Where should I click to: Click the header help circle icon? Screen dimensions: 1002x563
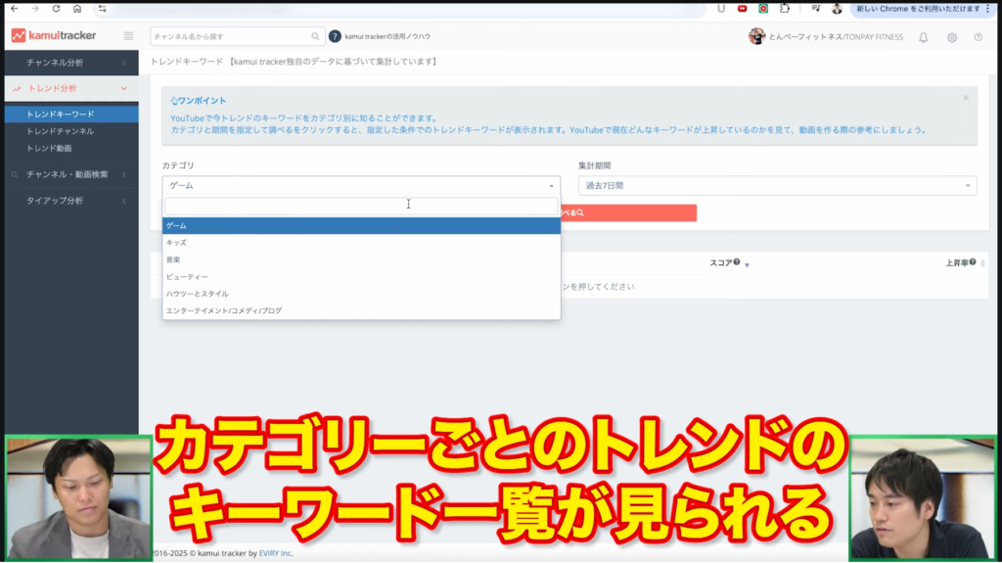point(979,37)
